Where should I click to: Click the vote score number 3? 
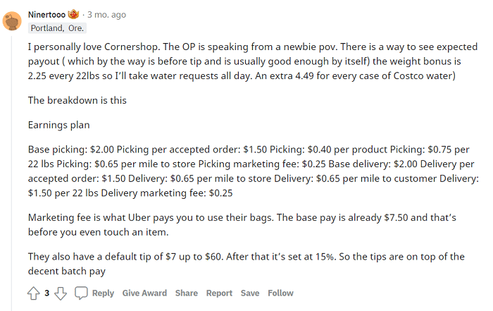[47, 293]
